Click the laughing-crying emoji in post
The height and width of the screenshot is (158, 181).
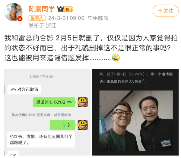116,57
